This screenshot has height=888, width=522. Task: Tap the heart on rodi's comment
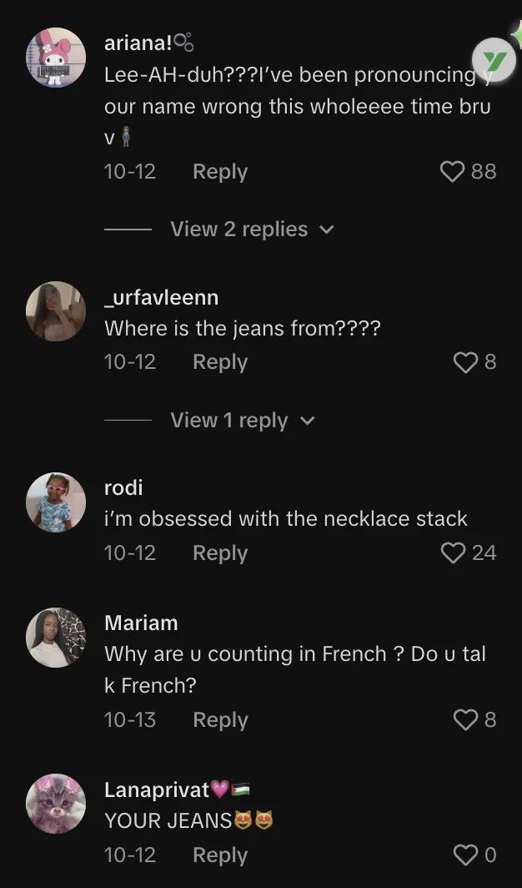pyautogui.click(x=453, y=553)
